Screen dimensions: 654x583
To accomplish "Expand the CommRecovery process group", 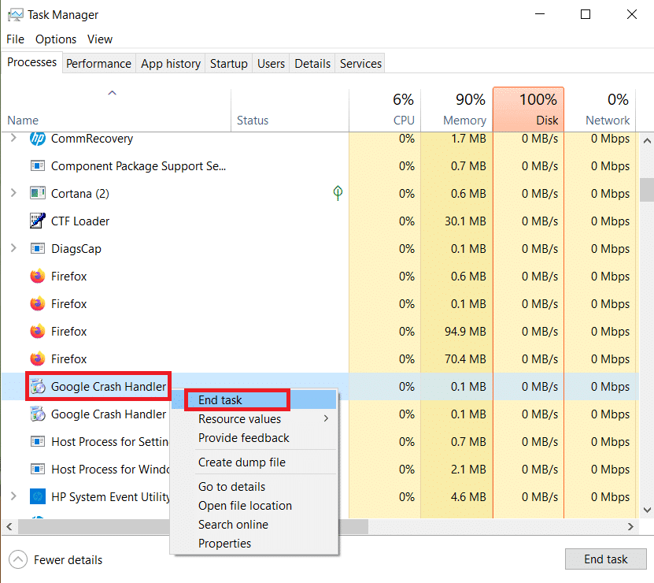I will click(13, 139).
